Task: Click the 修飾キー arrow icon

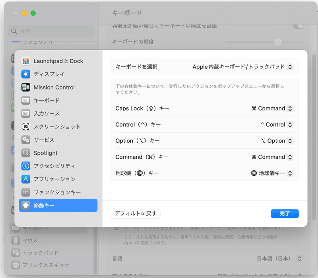Action: (26, 205)
